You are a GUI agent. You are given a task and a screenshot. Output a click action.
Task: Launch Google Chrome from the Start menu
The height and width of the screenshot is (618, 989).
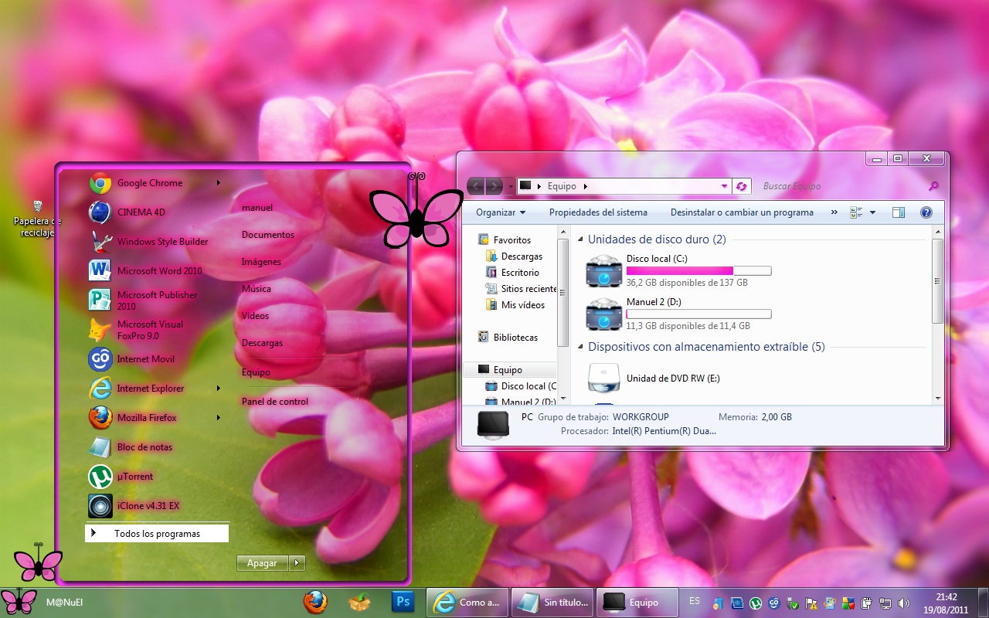click(x=149, y=183)
